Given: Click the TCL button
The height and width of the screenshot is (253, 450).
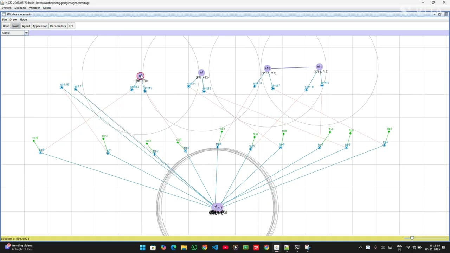Looking at the screenshot, I should point(71,26).
